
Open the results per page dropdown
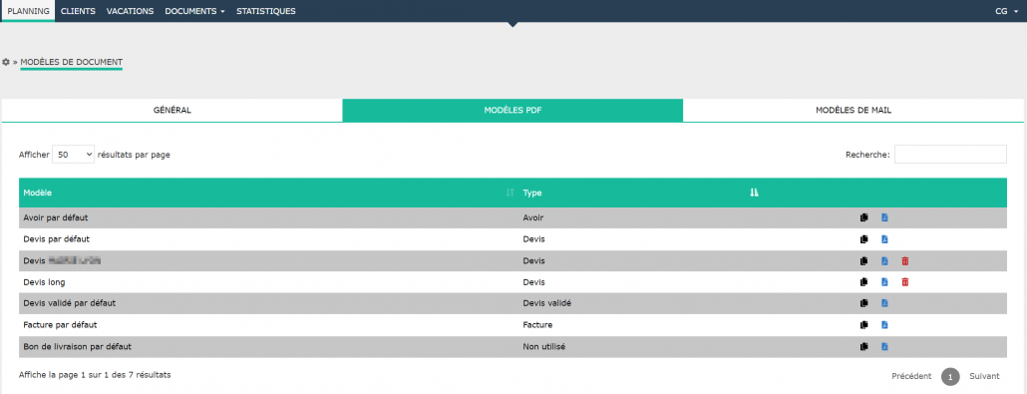coord(74,155)
